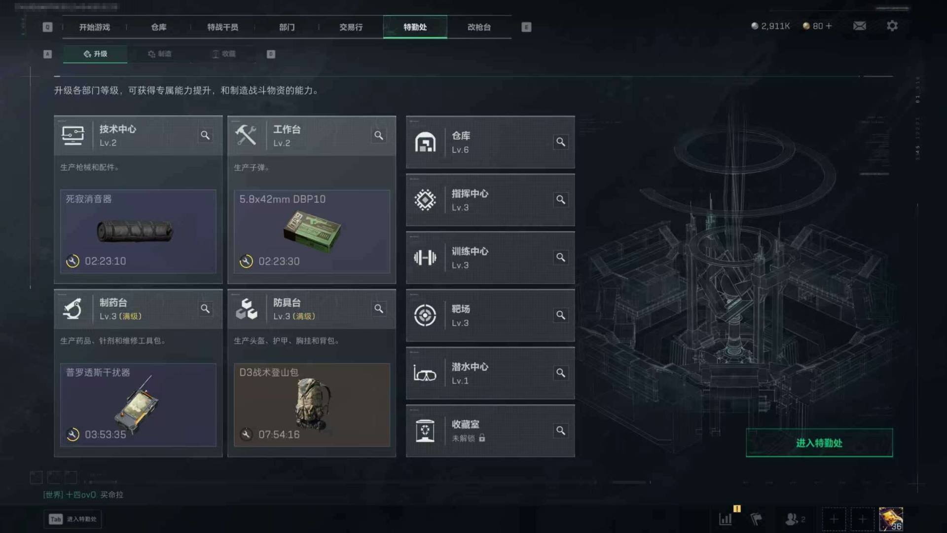Switch to the 交易行 tab
Screen dimensions: 947x533
coord(351,27)
